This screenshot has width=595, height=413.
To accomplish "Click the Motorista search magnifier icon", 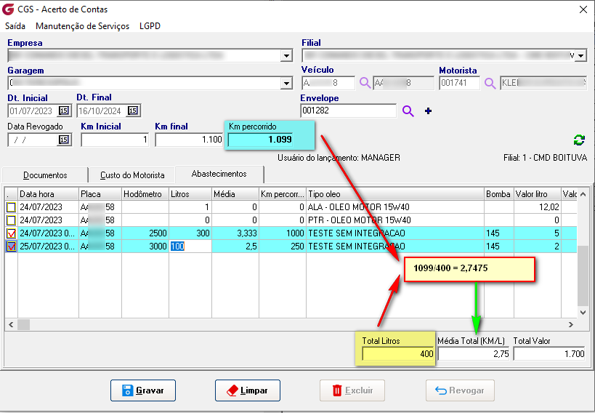I will click(x=490, y=83).
